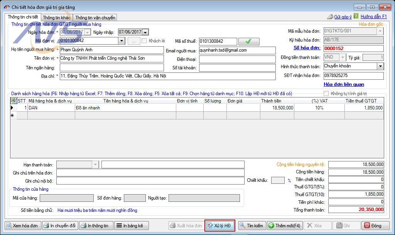395x235 pixels.
Task: Toggle Không tự tính giá trị checkbox
Action: pyautogui.click(x=326, y=94)
